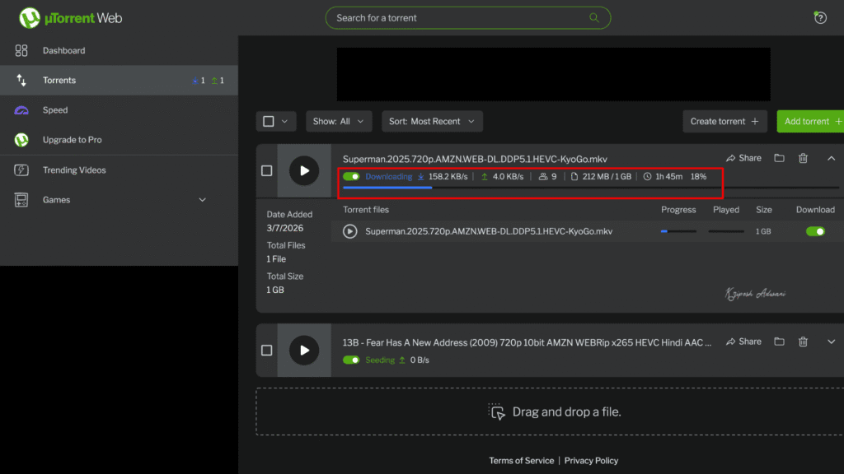The width and height of the screenshot is (844, 474).
Task: Click the seeding upload arrow beside 0 B/s
Action: 402,360
